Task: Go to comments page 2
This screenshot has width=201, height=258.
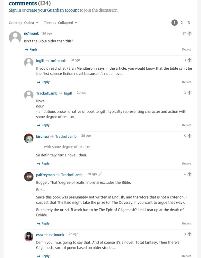Action: pyautogui.click(x=182, y=23)
